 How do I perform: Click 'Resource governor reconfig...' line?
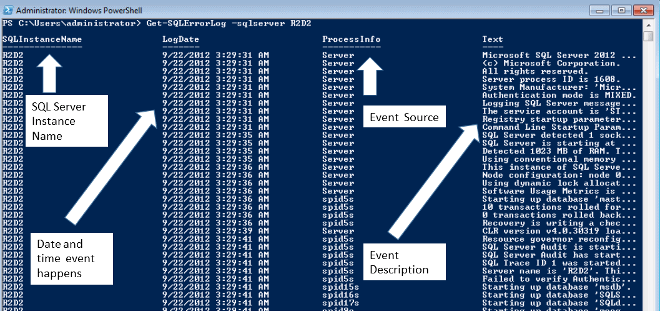(x=559, y=239)
